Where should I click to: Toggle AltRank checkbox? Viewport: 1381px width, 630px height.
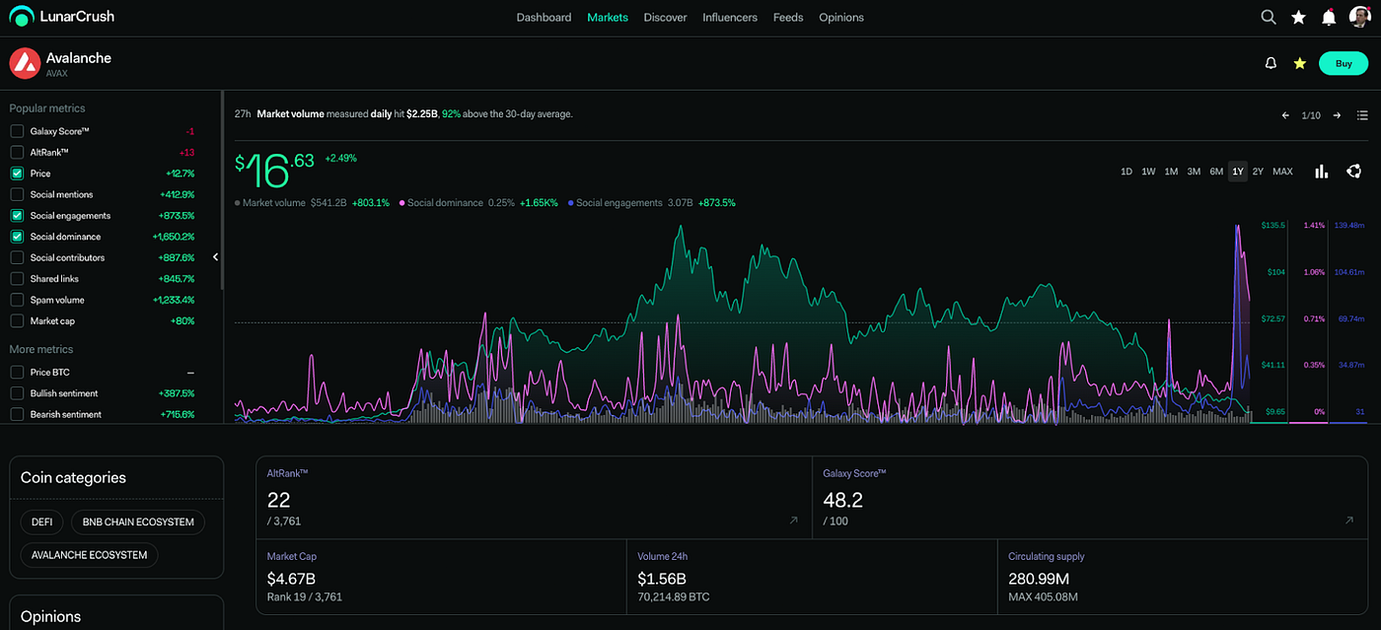coord(17,152)
